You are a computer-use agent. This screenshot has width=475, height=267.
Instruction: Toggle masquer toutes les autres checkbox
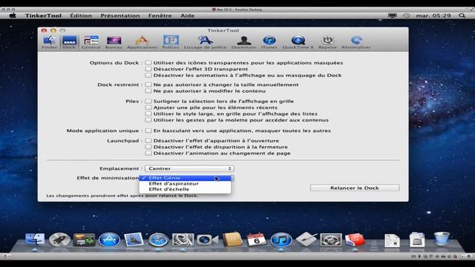pos(148,131)
